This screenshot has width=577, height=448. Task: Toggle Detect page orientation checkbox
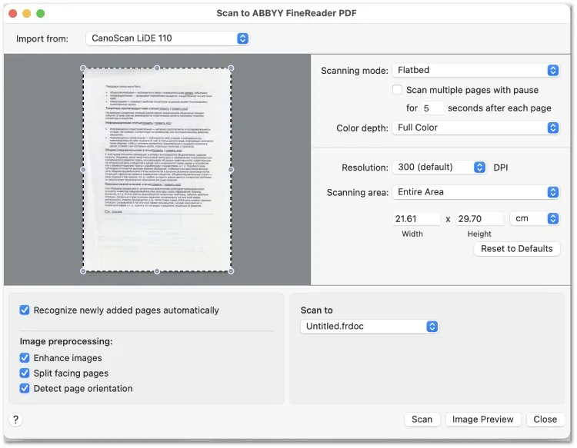click(25, 389)
